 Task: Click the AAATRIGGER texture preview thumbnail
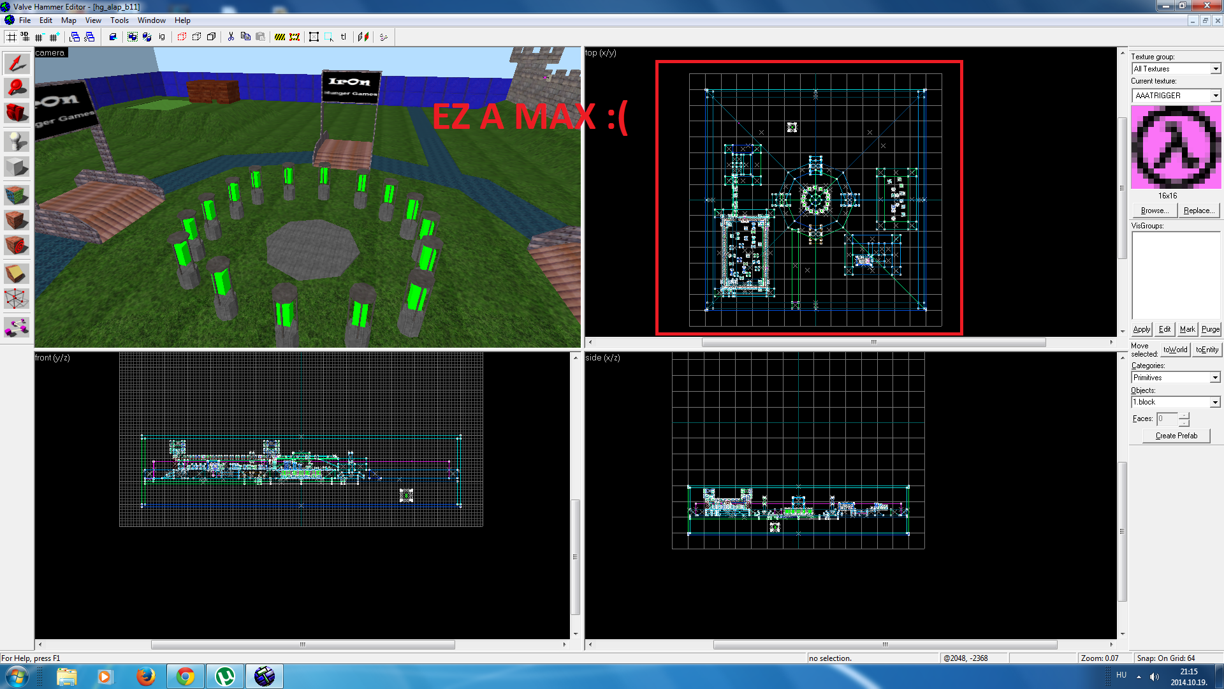1176,147
